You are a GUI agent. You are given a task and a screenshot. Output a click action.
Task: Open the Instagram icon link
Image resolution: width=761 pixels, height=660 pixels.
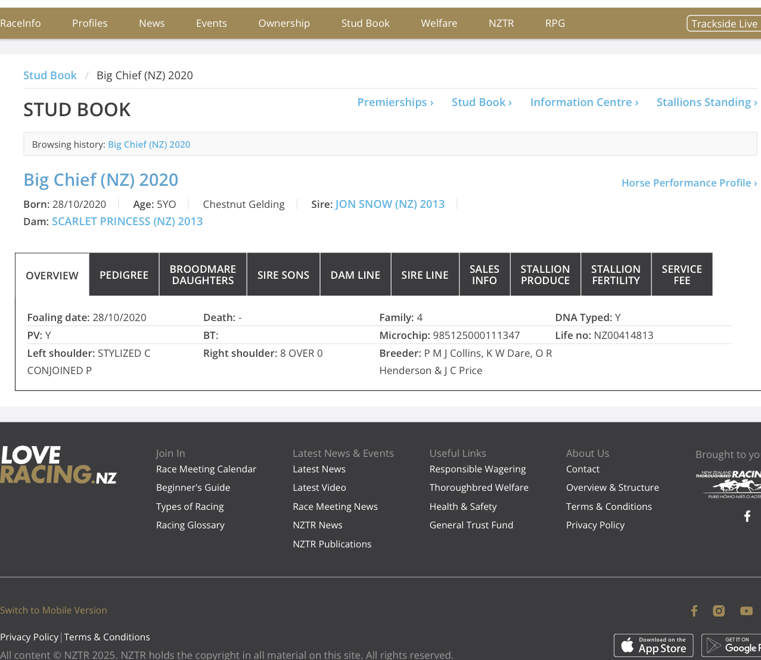(x=719, y=611)
